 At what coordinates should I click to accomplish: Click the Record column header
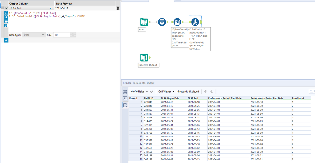click(x=136, y=98)
